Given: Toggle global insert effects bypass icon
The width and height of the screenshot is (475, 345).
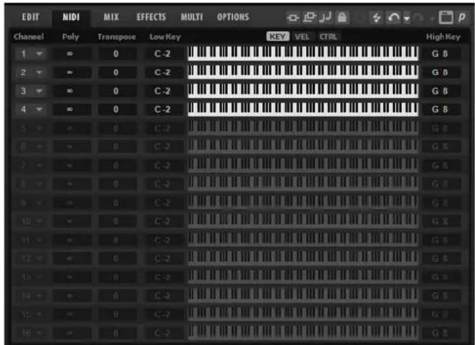Looking at the screenshot, I should (x=293, y=17).
